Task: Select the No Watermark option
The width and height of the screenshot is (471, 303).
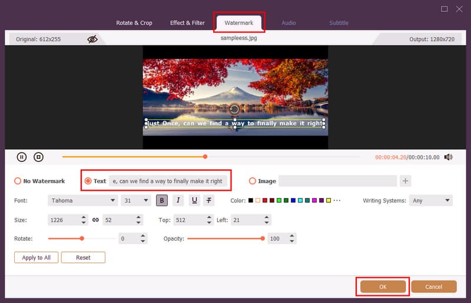Action: (x=18, y=181)
